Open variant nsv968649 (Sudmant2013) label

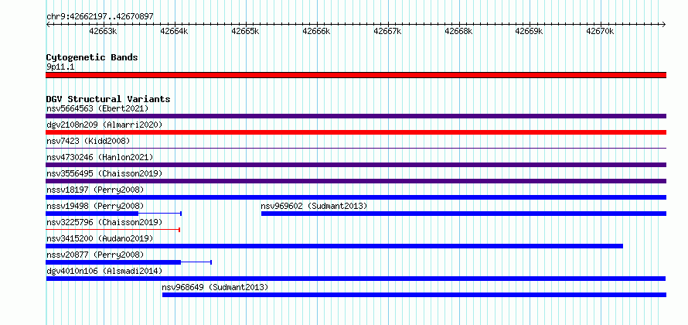(x=215, y=287)
